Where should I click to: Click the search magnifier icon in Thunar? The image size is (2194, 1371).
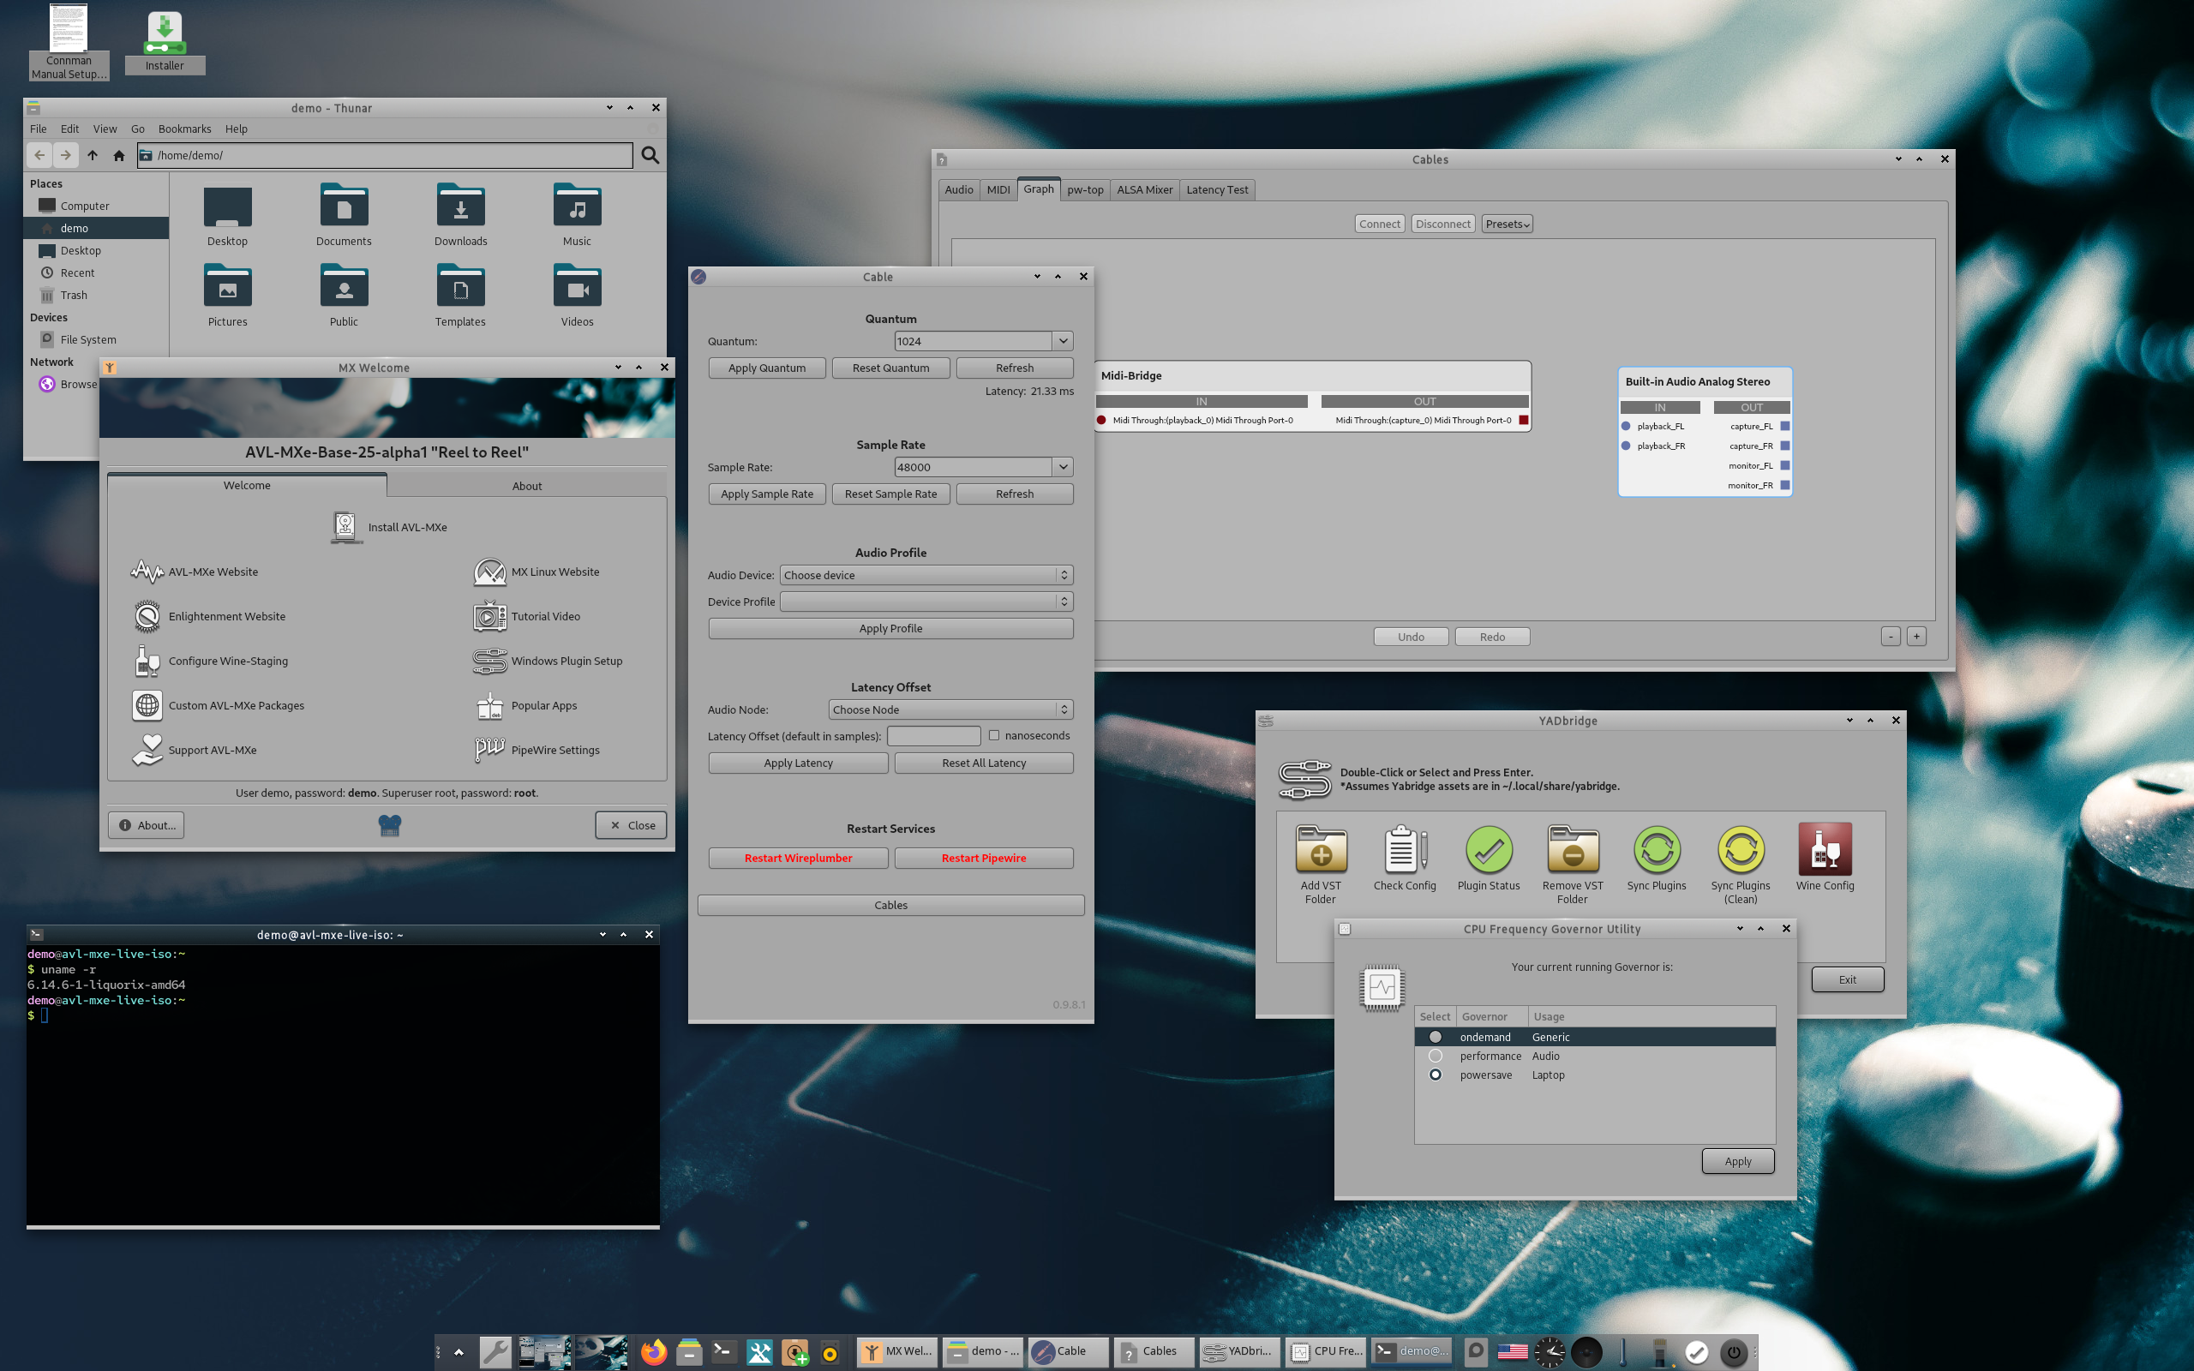pos(650,155)
